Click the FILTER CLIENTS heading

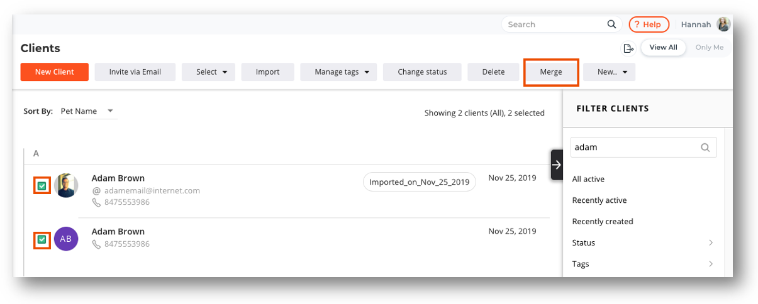(613, 109)
